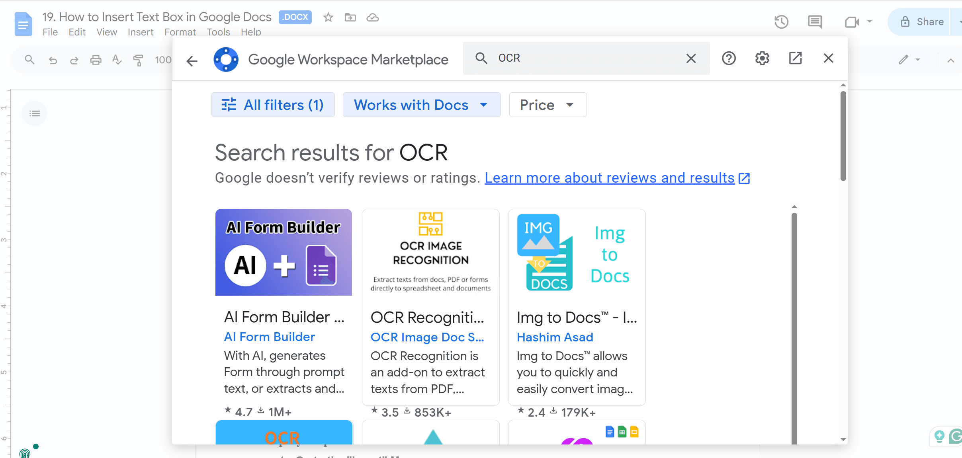Run spelling and grammar check
962x458 pixels.
click(x=117, y=60)
